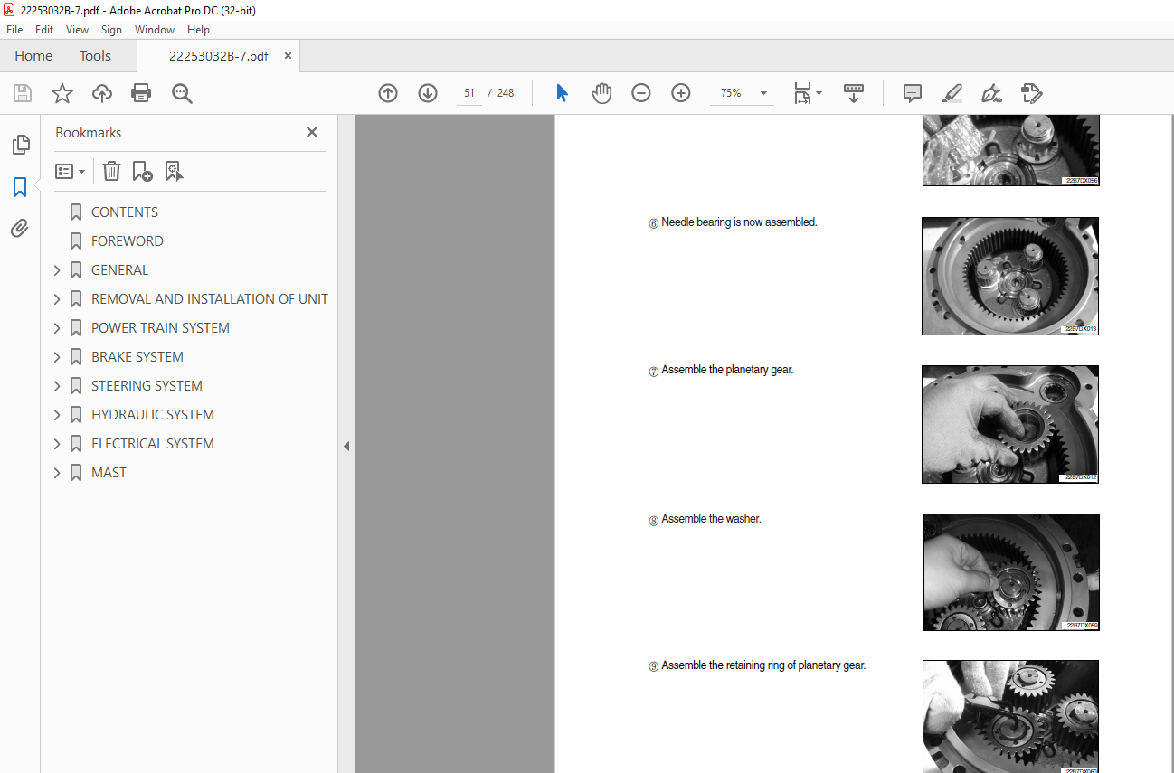Click the retaining ring step text
Viewport: 1174px width, 773px height.
coord(763,665)
